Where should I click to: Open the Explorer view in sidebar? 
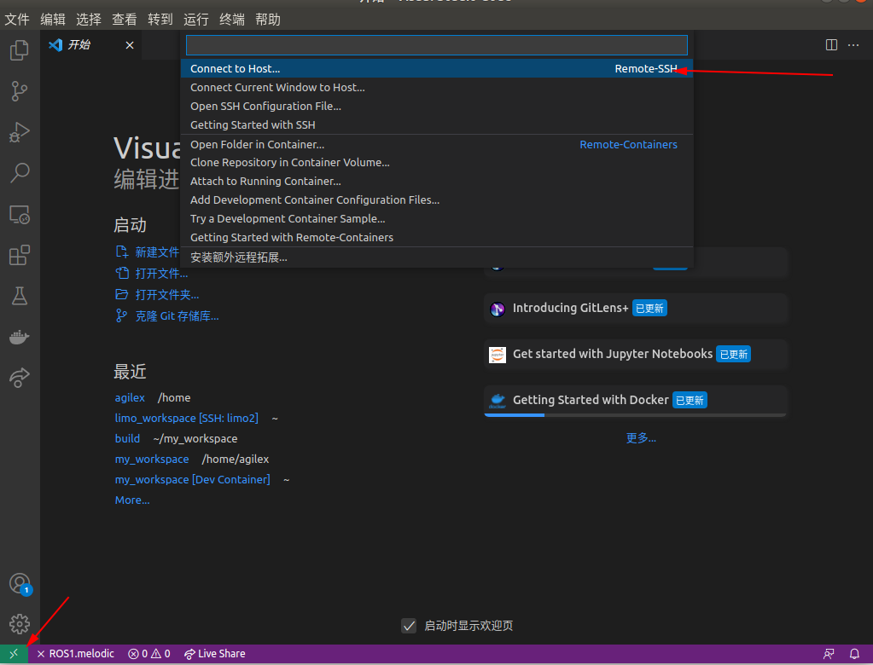tap(19, 51)
